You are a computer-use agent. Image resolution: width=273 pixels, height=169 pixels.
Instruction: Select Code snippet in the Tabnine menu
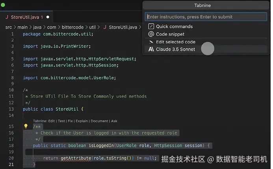[206, 34]
